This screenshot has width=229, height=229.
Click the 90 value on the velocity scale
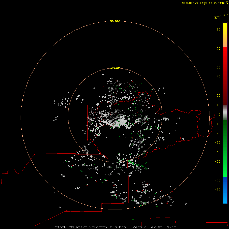219,30
